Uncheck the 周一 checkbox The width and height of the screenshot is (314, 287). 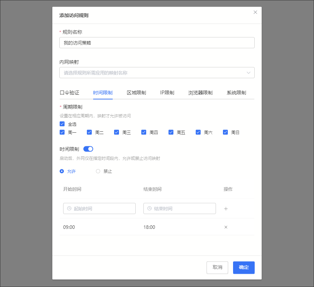click(62, 132)
